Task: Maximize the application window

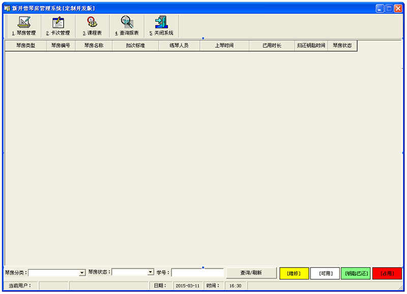Action: point(390,8)
